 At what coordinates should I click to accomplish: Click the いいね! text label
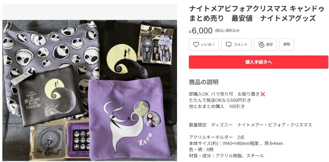click(x=208, y=44)
